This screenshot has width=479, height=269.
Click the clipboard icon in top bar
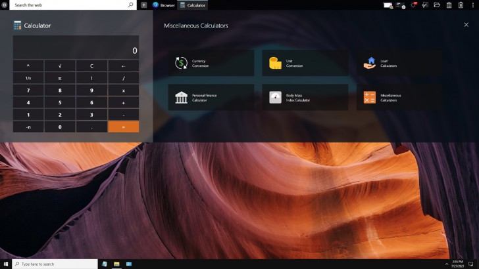pos(449,5)
